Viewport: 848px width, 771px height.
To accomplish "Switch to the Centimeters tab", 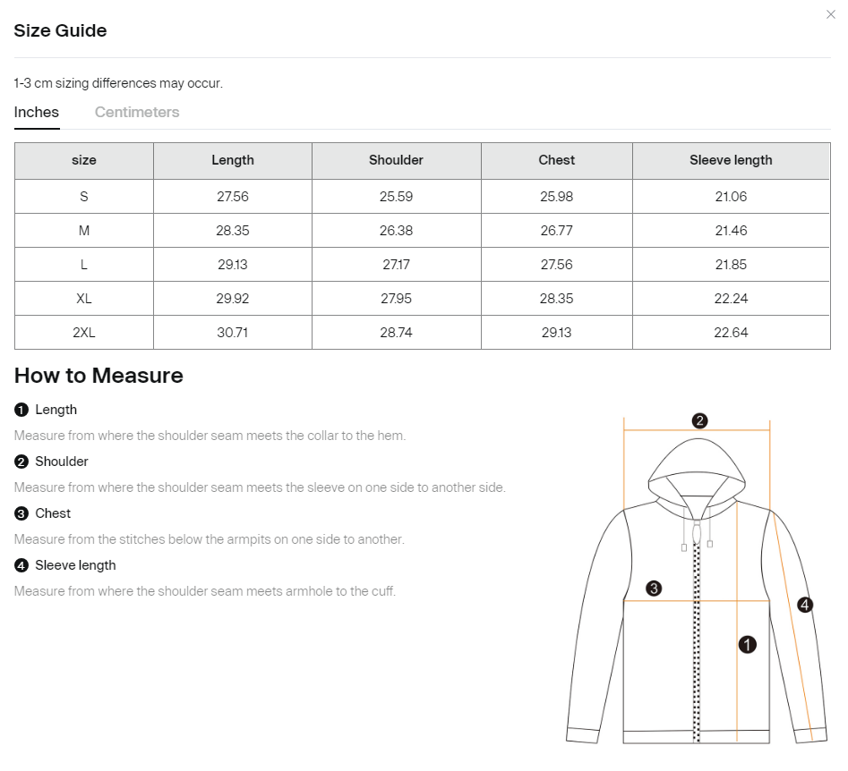I will click(x=137, y=113).
